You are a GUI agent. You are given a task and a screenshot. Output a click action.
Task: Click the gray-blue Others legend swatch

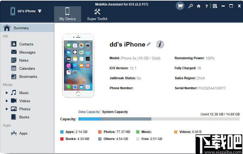coord(100,139)
